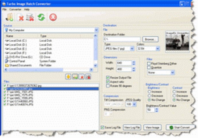
Task: Toggle Resize Output File checkbox
Action: click(108, 78)
